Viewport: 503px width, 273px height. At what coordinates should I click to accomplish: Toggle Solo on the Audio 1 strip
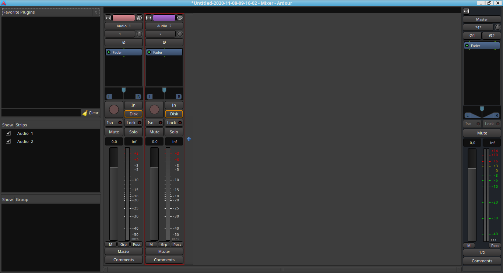tap(133, 132)
